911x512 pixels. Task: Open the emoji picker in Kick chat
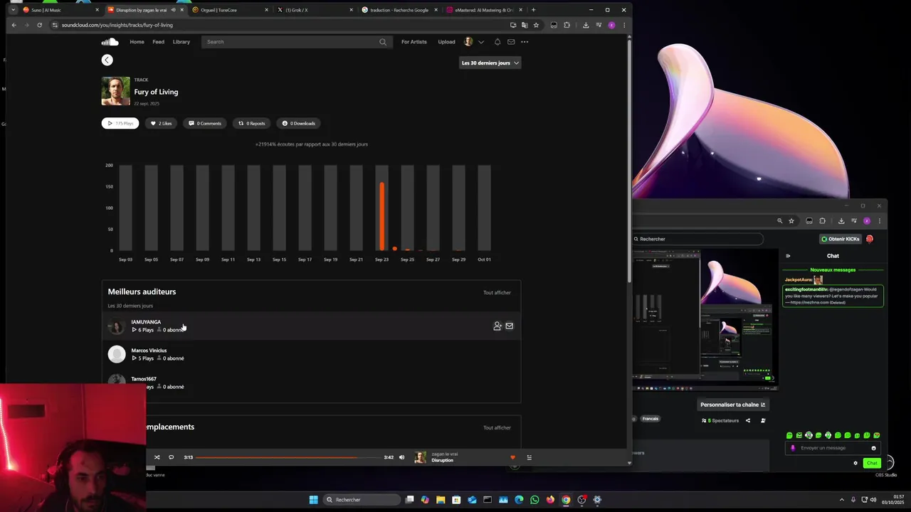(873, 448)
